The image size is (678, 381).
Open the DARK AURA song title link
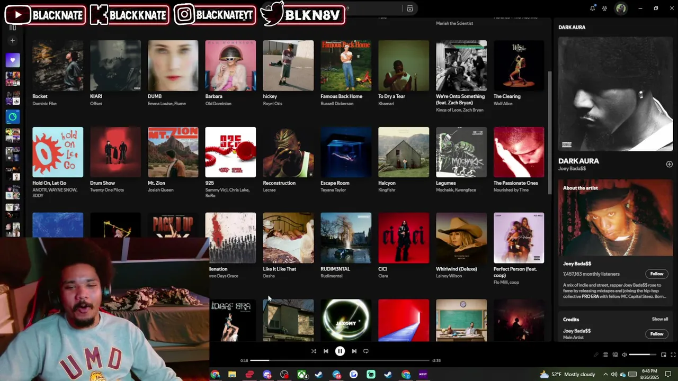tap(578, 161)
